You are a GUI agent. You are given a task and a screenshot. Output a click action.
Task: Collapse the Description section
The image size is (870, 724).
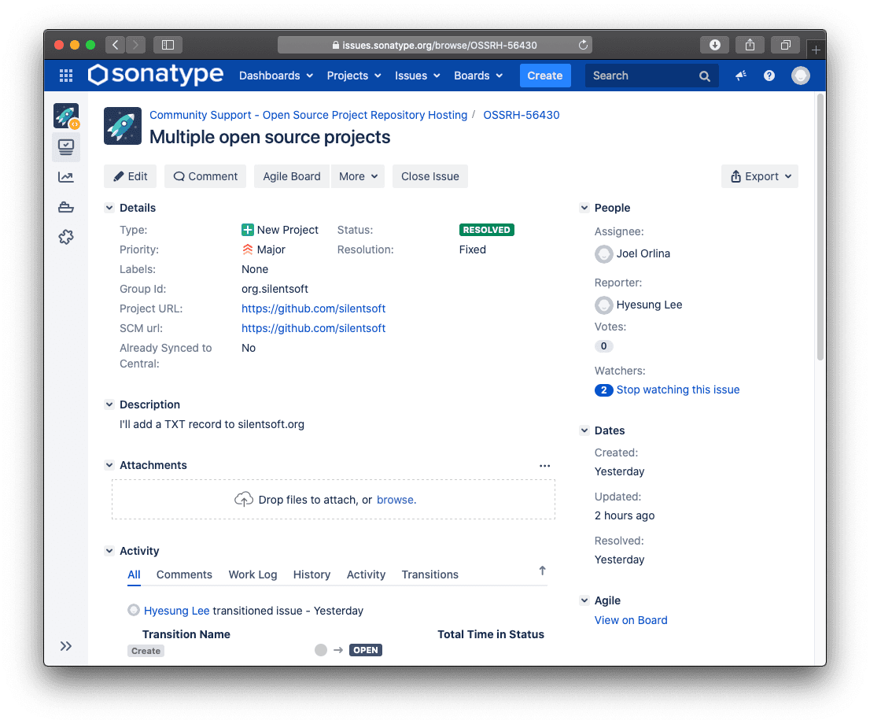pyautogui.click(x=109, y=404)
